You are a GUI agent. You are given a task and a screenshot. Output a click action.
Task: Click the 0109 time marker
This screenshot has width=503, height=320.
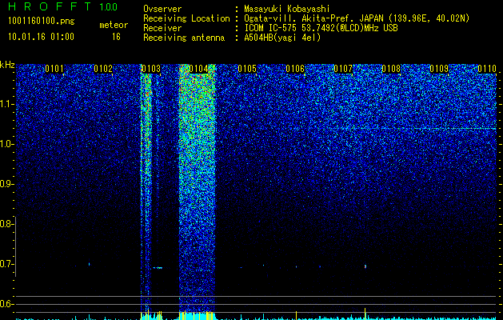[x=439, y=69]
